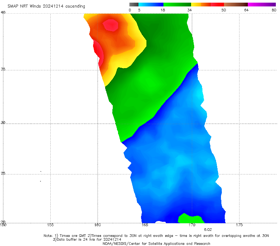This screenshot has width=280, height=246.
Task: Click the longitude label '160'
Action: click(x=98, y=225)
